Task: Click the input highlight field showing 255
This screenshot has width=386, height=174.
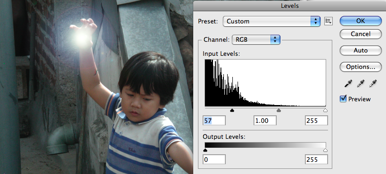Action: point(316,121)
